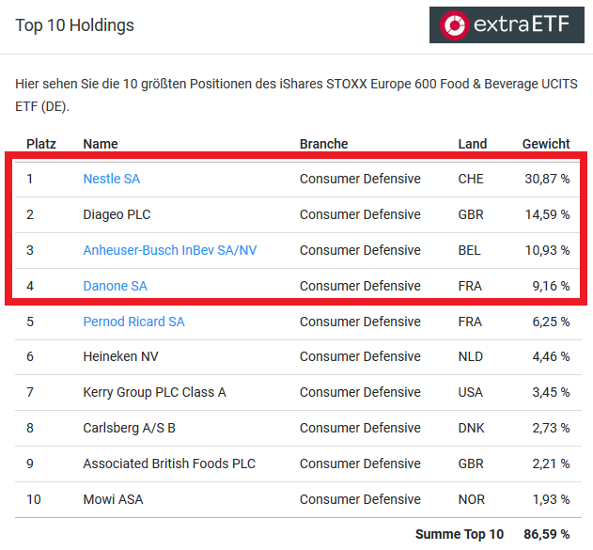Screen dimensions: 593x550
Task: Click the Summe Top 10 label
Action: (x=460, y=534)
